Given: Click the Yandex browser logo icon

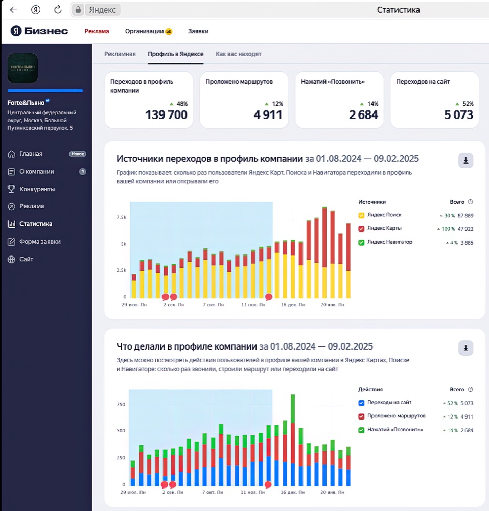Looking at the screenshot, I should pyautogui.click(x=36, y=10).
